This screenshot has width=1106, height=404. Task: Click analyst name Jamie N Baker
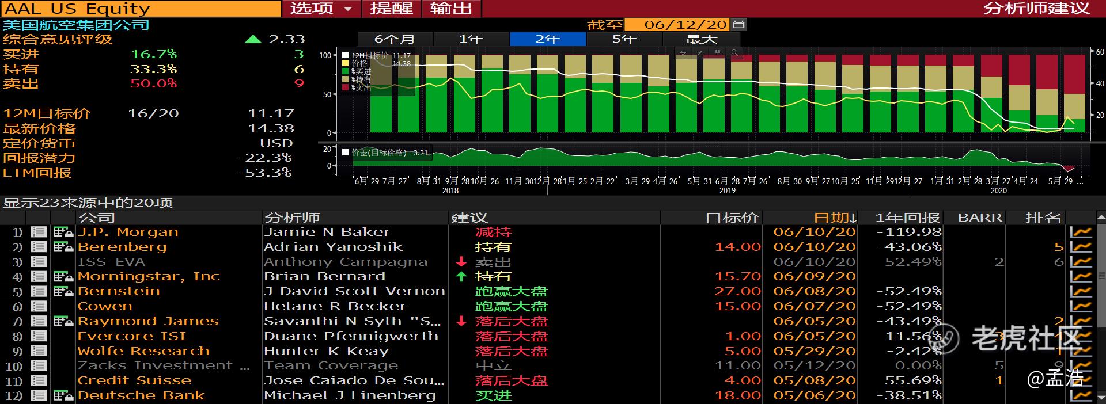pyautogui.click(x=327, y=232)
